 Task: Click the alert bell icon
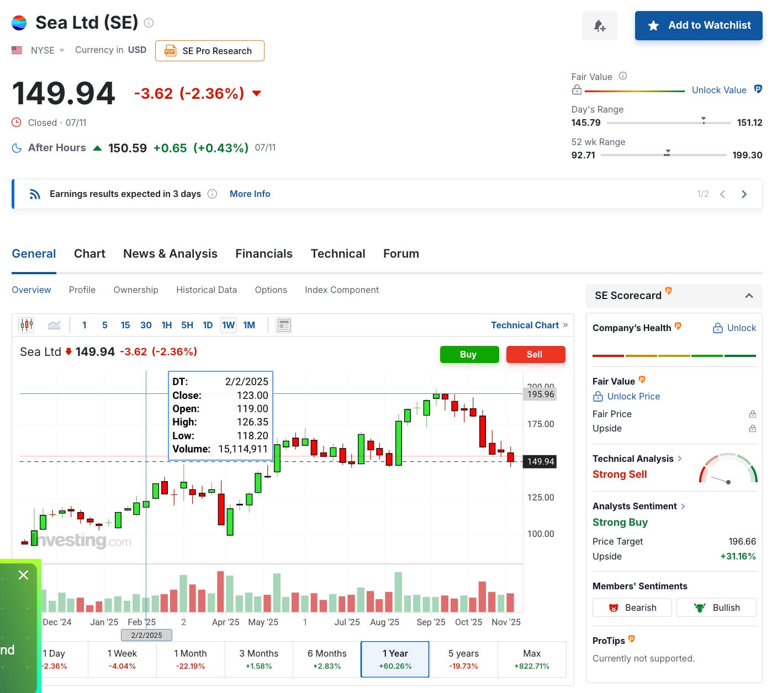tap(599, 25)
